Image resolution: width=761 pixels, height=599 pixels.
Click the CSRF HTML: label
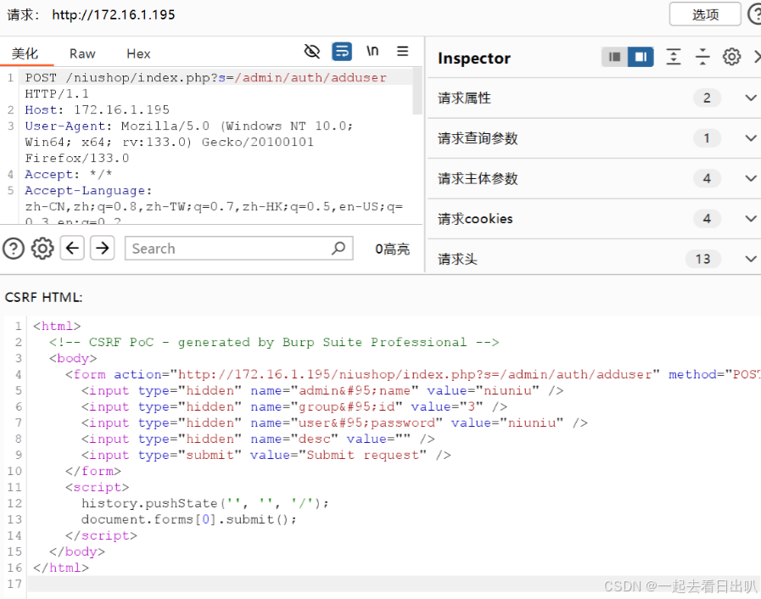tap(43, 297)
